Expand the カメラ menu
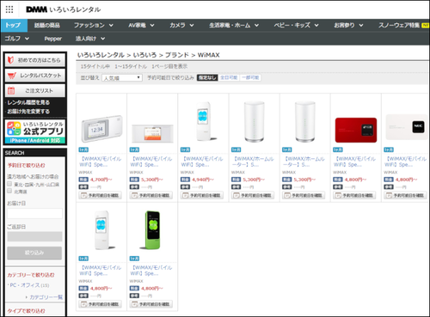This screenshot has height=317, width=430. point(181,25)
